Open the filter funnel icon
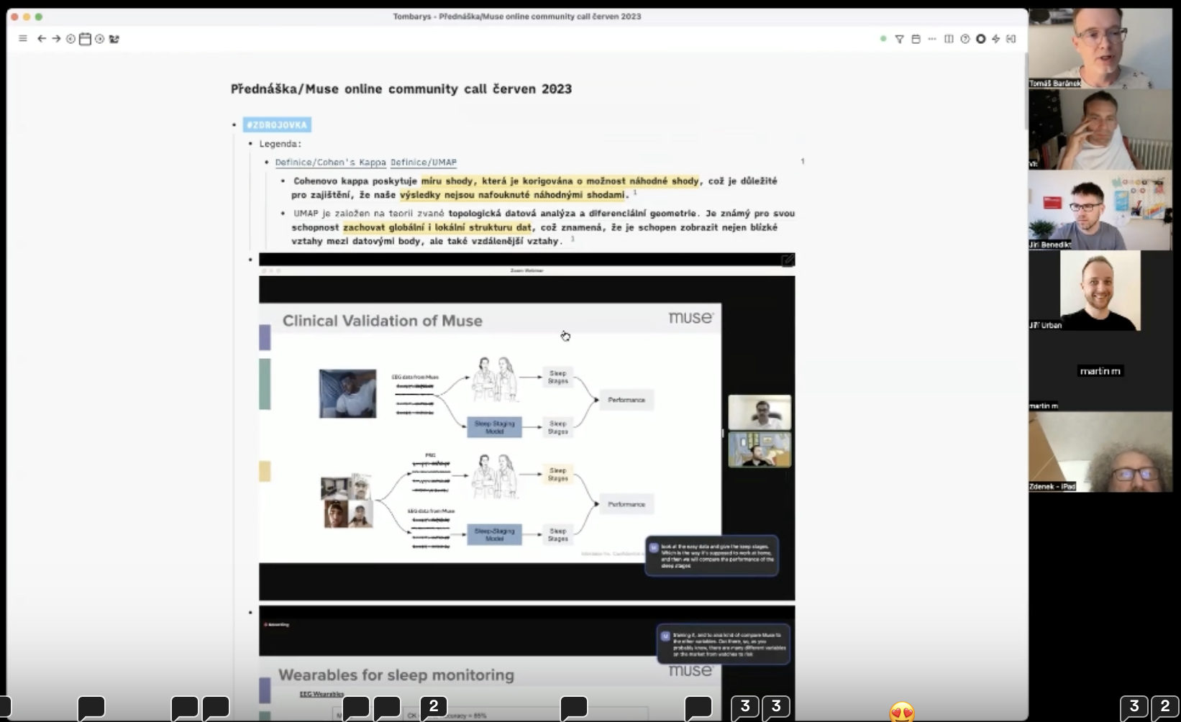 click(899, 39)
